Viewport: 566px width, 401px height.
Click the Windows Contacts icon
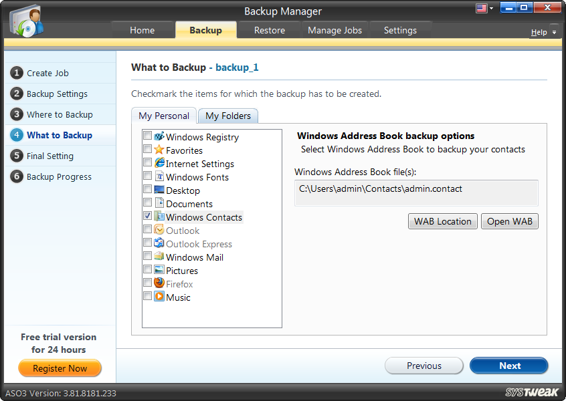(158, 217)
